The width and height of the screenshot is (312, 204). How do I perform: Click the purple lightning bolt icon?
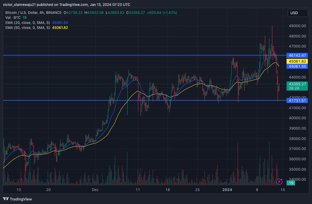pos(279,181)
